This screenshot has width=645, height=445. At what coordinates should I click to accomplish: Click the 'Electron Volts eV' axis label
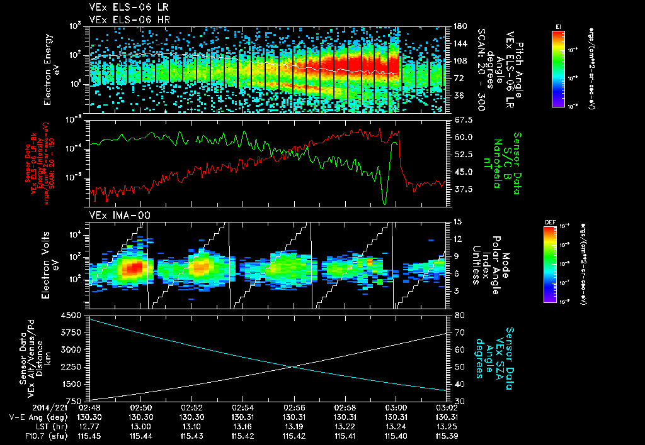click(x=50, y=265)
